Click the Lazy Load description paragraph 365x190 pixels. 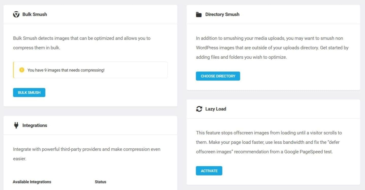tap(269, 142)
